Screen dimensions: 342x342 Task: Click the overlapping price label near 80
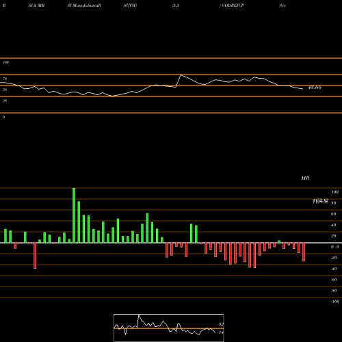(x=321, y=201)
